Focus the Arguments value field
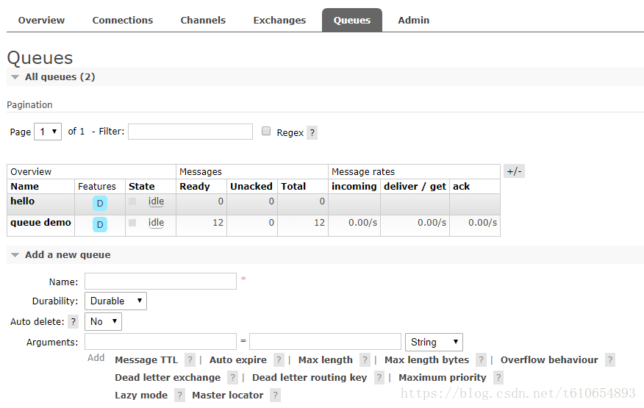The width and height of the screenshot is (644, 408). pos(325,342)
